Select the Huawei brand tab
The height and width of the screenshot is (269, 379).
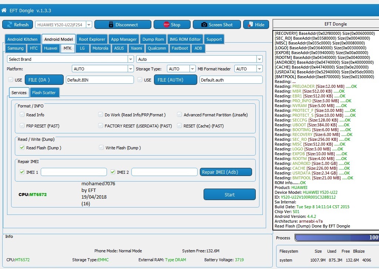(x=51, y=48)
